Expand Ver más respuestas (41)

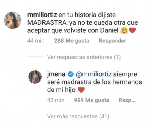coord(78,116)
